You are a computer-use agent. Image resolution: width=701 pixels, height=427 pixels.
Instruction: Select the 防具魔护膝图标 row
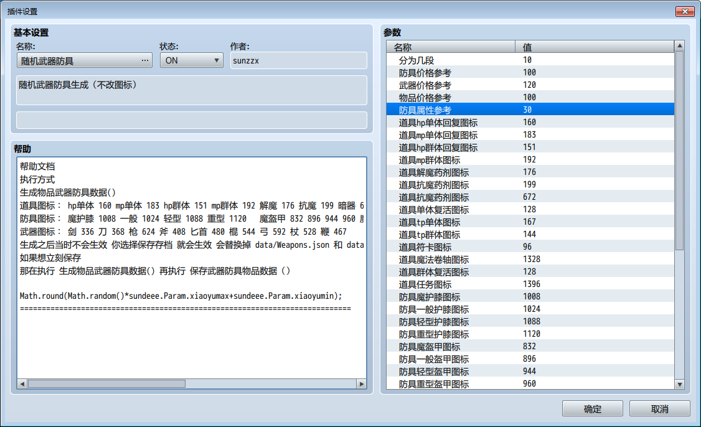tap(530, 297)
